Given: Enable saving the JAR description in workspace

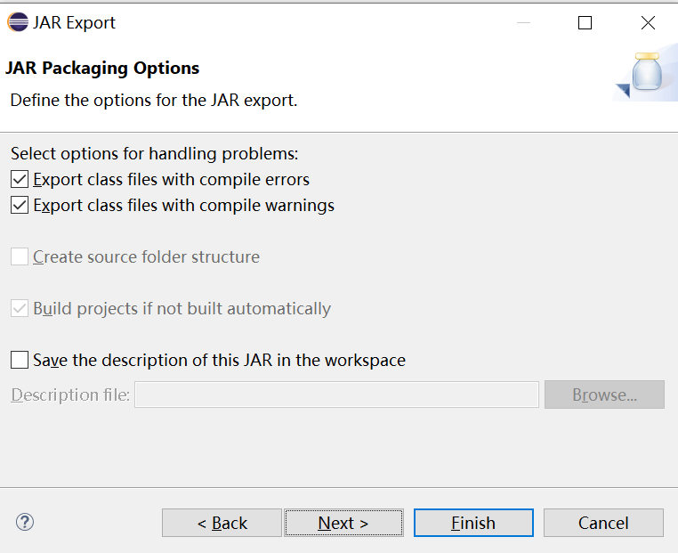Looking at the screenshot, I should click(20, 361).
